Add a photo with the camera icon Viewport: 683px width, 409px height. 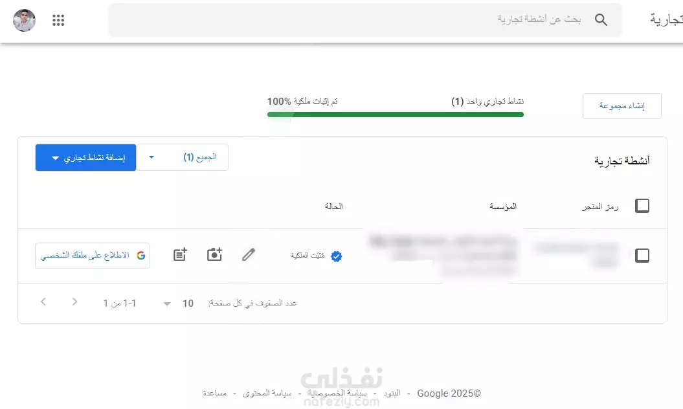[x=214, y=254]
